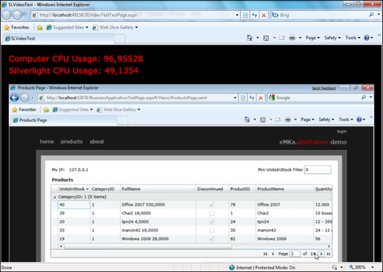Open Safety menu in outer command bar
383x272 pixels.
pos(332,37)
